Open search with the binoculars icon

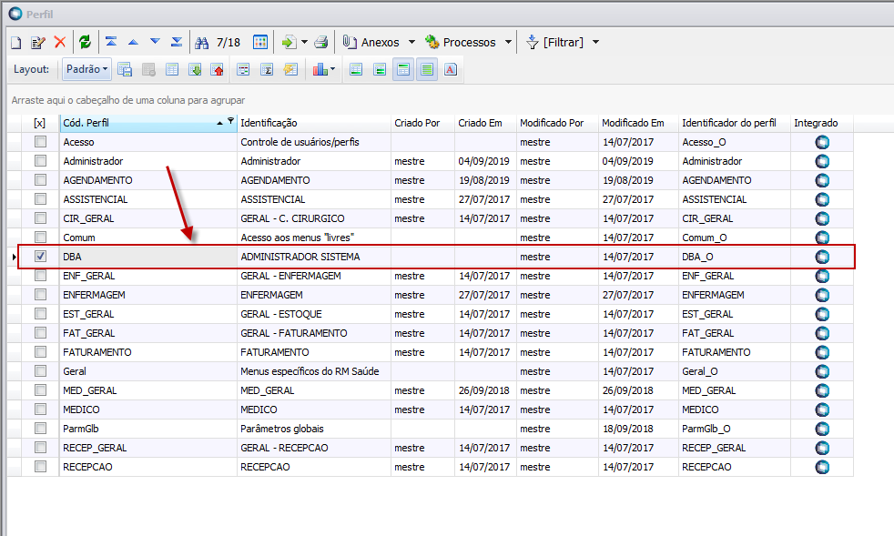click(x=202, y=42)
